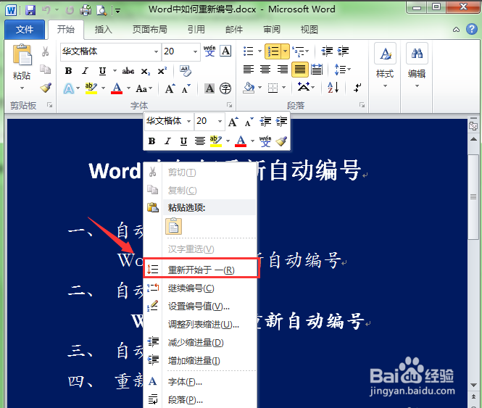Image resolution: width=482 pixels, height=408 pixels.
Task: Click the Save icon in the quick access toolbar
Action: tap(30, 10)
